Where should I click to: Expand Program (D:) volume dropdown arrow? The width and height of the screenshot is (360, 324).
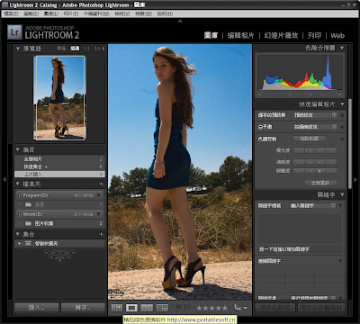point(98,195)
